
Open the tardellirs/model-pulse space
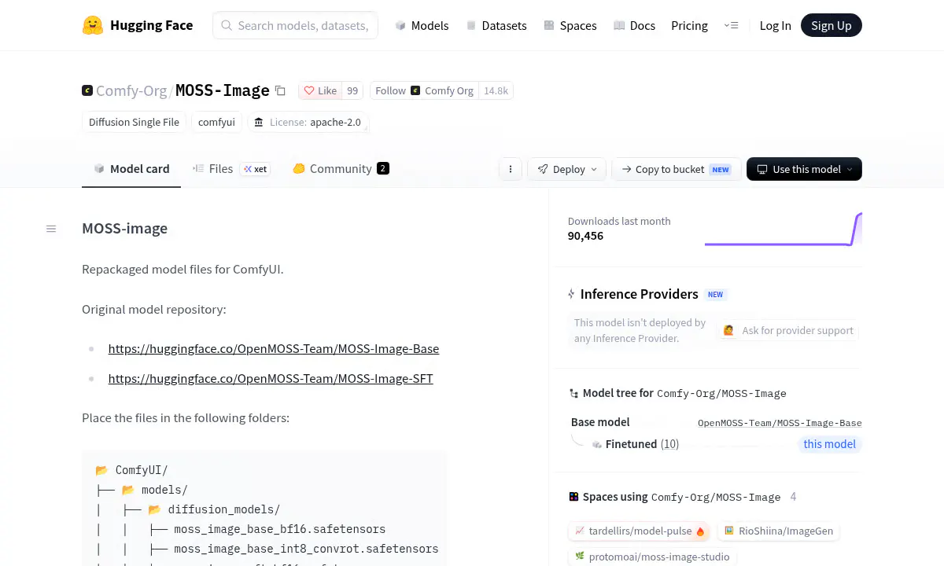(x=639, y=531)
